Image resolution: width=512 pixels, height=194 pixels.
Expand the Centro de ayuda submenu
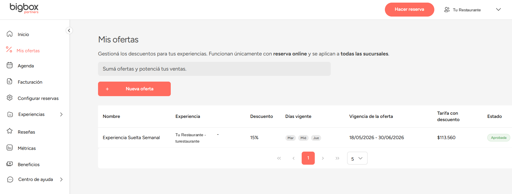(61, 179)
